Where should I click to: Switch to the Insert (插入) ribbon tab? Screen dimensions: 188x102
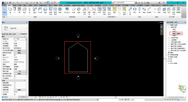click(x=25, y=5)
